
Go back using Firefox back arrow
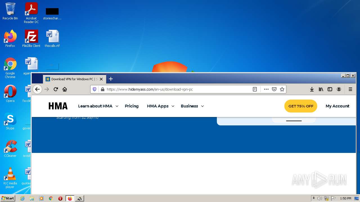pos(37,89)
